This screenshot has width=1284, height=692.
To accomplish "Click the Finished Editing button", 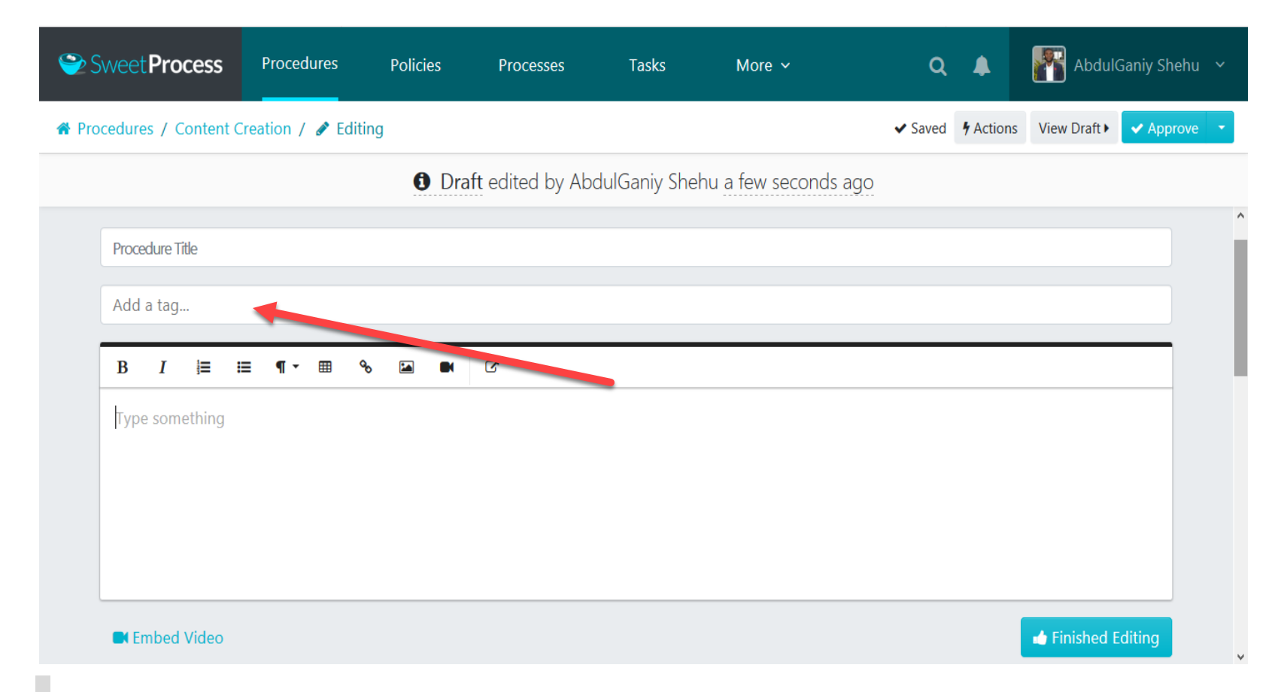I will point(1096,637).
